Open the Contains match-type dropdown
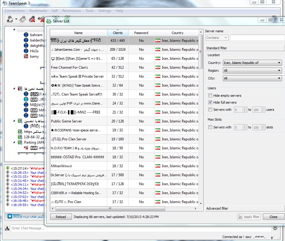 217,38
